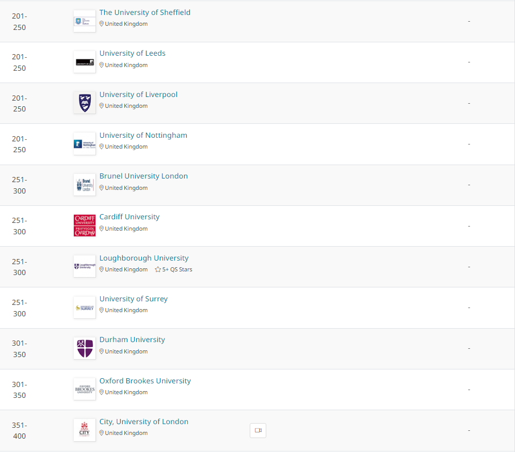This screenshot has width=515, height=452.
Task: Click the University of Sheffield logo
Action: coord(85,21)
